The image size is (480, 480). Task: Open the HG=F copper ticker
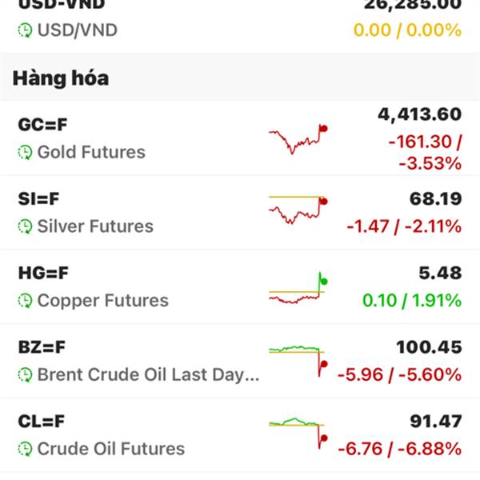(x=44, y=274)
